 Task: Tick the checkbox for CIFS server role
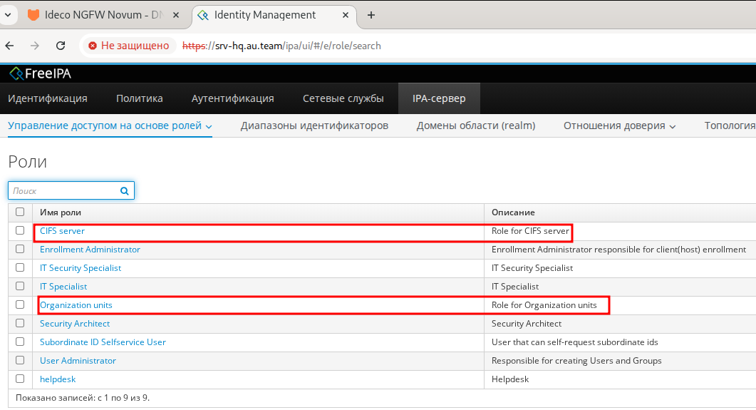[20, 231]
